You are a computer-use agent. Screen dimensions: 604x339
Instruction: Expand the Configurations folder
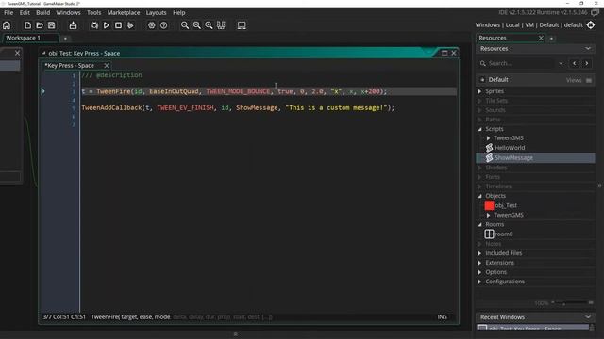coord(479,282)
